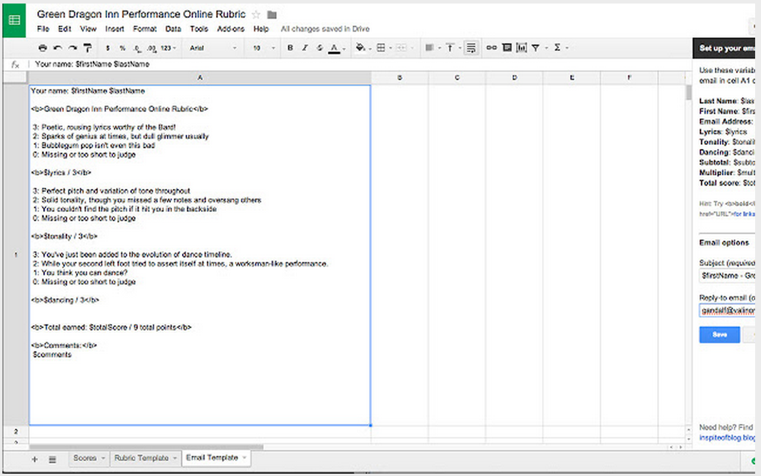This screenshot has height=476, width=761.
Task: Toggle strikethrough formatting
Action: click(x=319, y=48)
